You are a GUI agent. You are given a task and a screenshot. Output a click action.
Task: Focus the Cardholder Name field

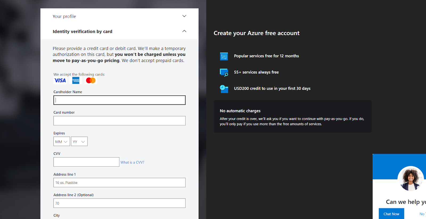(x=119, y=100)
